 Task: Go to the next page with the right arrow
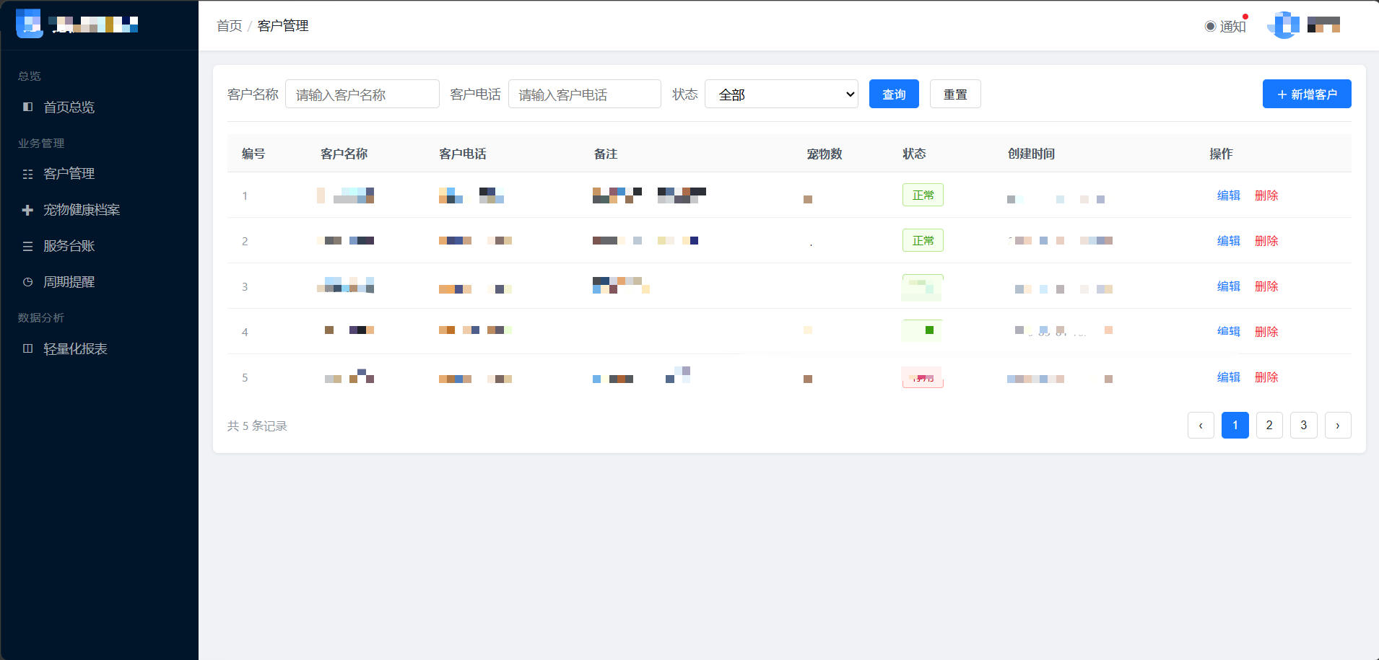click(x=1338, y=426)
